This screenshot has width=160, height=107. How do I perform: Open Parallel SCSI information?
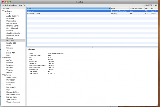tap(11, 43)
